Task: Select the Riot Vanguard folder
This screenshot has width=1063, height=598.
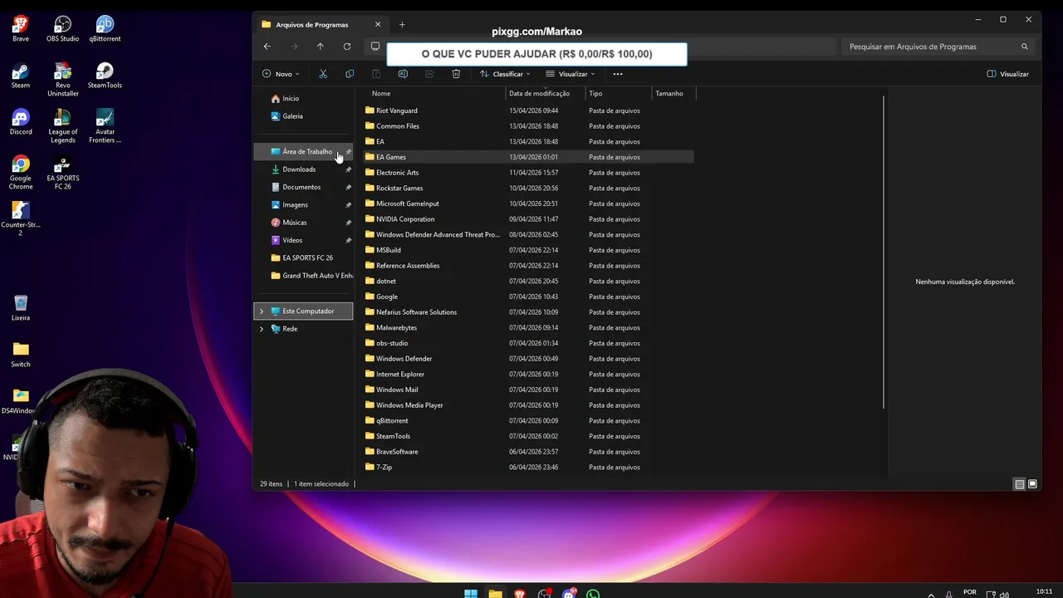Action: pos(396,110)
